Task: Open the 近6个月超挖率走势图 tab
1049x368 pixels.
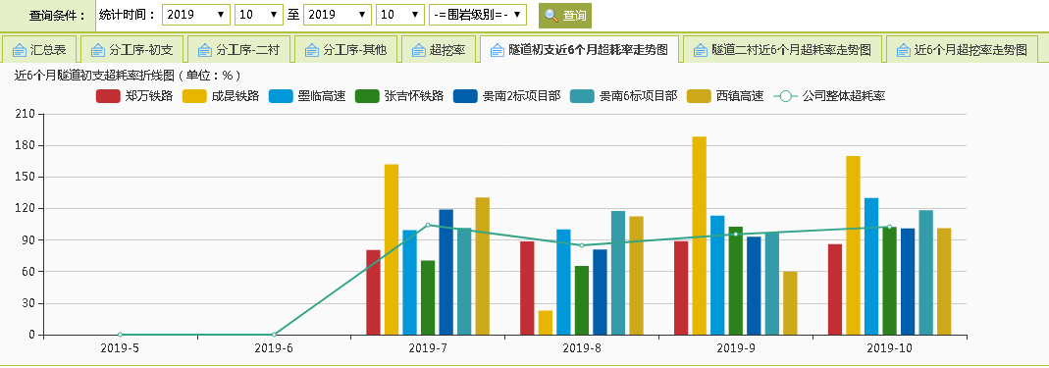Action: [x=962, y=49]
